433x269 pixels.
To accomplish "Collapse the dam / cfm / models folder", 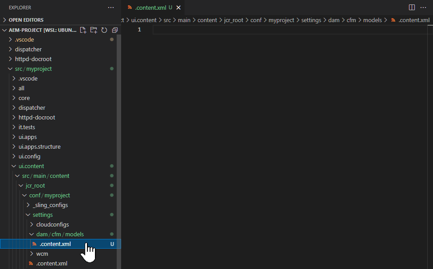I will (58, 234).
